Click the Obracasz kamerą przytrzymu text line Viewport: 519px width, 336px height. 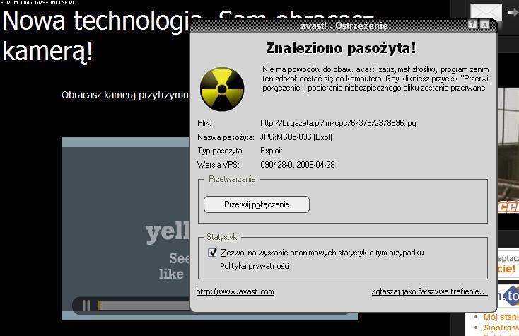click(x=125, y=95)
